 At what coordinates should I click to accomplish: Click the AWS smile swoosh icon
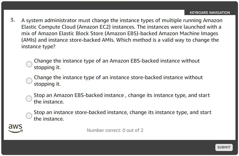point(15,132)
